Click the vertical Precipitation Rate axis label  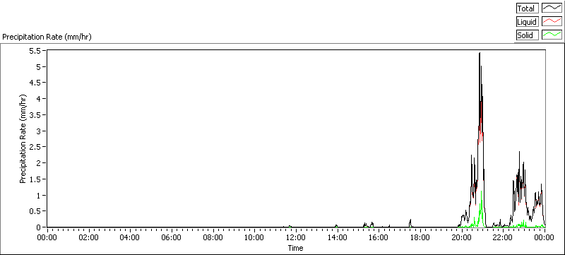click(23, 138)
